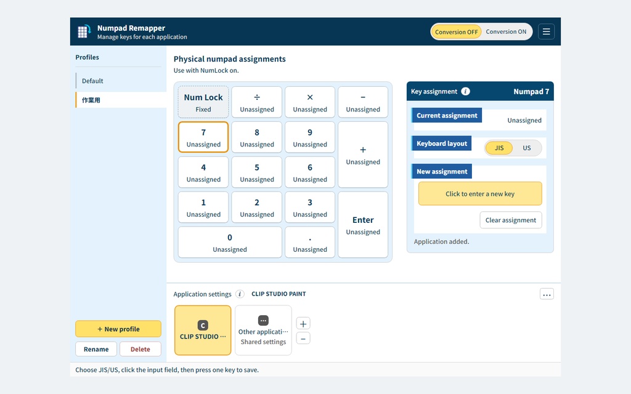Click the Numpad Remapper app logo
The height and width of the screenshot is (394, 631).
click(84, 31)
